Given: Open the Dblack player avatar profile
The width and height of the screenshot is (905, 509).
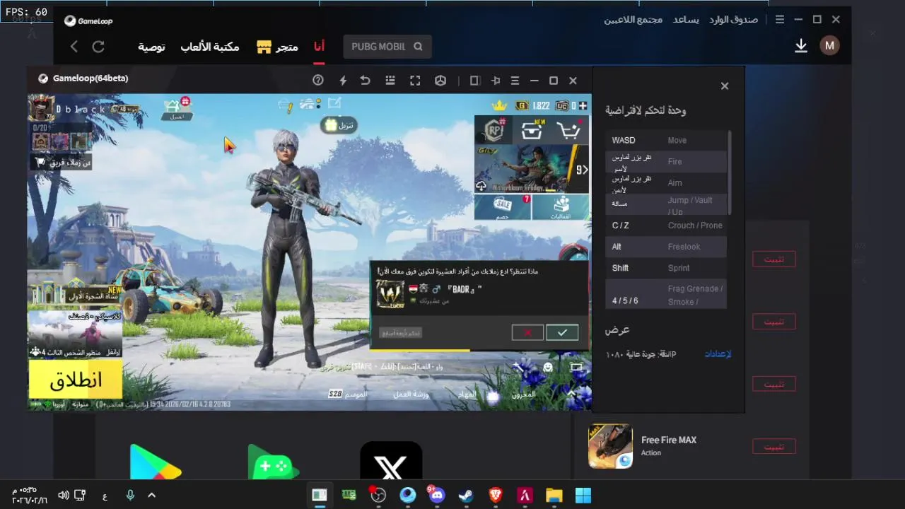Looking at the screenshot, I should point(41,108).
